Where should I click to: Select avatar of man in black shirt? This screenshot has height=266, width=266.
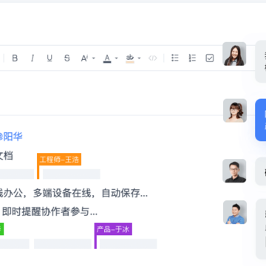point(234,171)
